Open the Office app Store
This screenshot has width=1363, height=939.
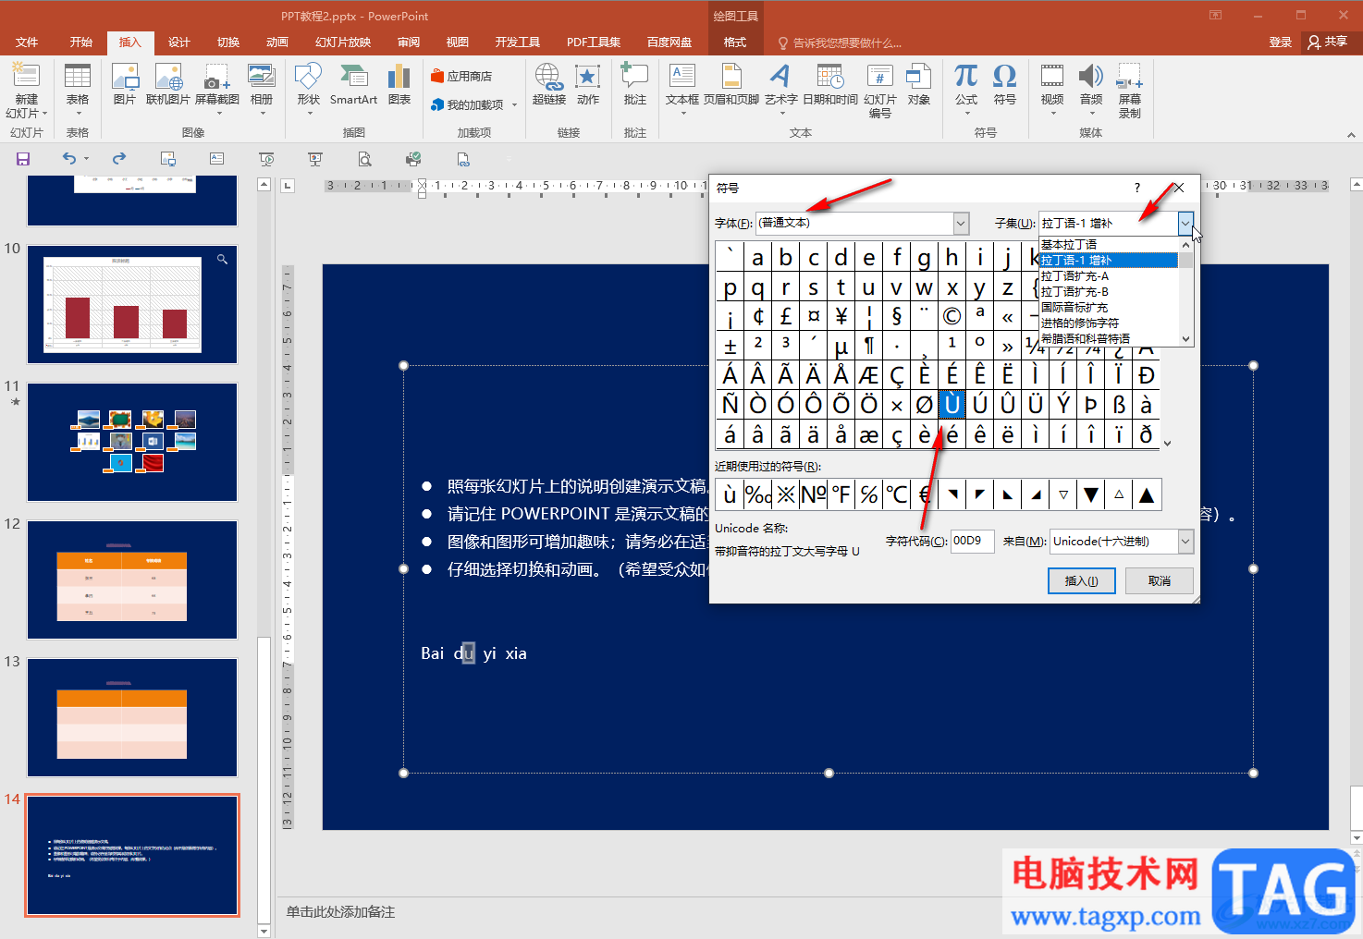coord(461,76)
